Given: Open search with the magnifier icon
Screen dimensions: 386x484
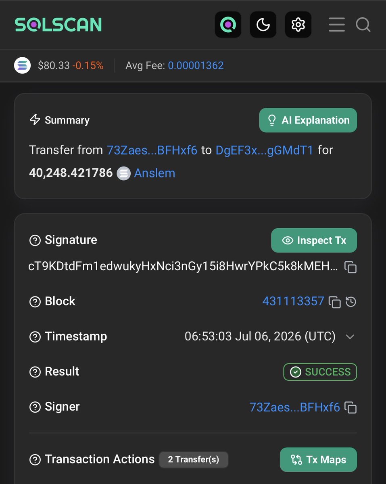Looking at the screenshot, I should (363, 25).
